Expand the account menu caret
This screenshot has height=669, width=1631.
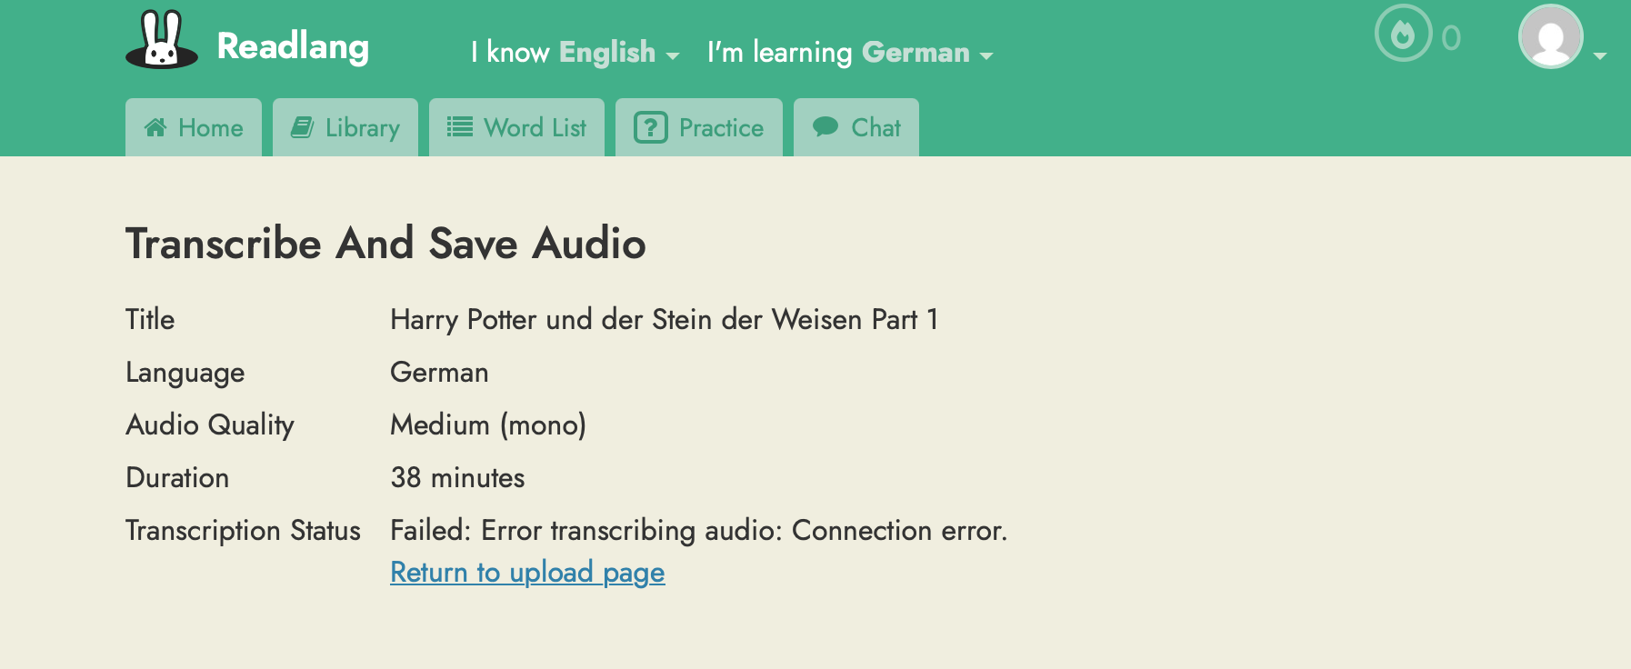click(1600, 56)
